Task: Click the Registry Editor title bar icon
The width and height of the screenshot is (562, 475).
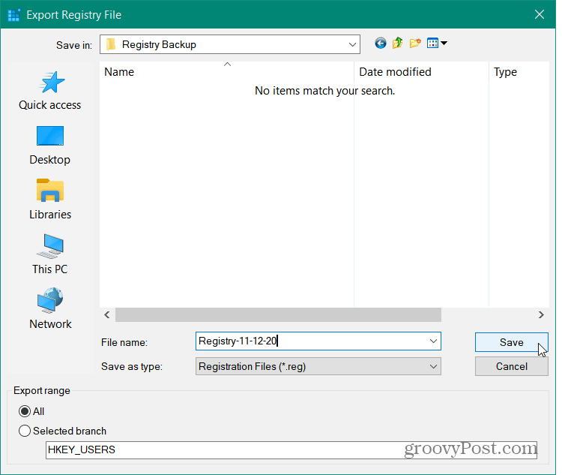Action: (14, 15)
